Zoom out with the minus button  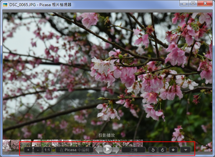pos(38,150)
